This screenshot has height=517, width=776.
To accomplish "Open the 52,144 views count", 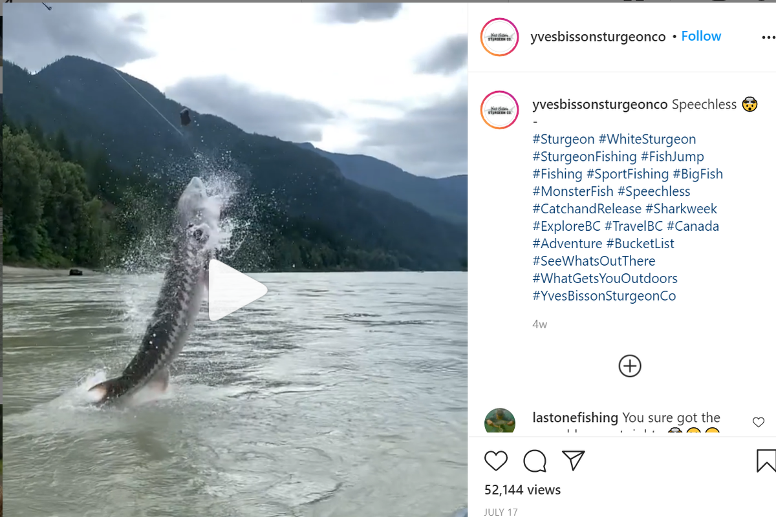I will [x=522, y=490].
